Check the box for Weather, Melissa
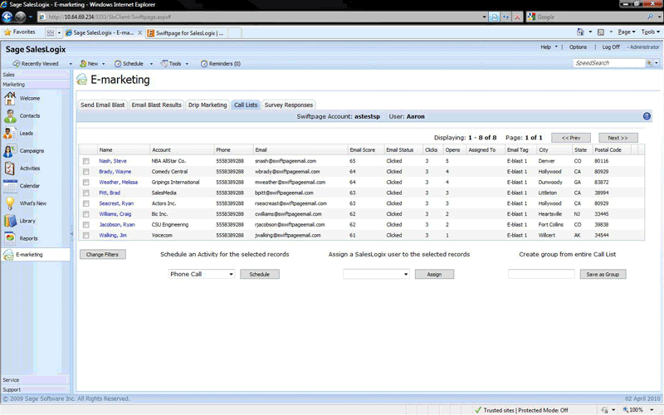This screenshot has height=415, width=664. [86, 182]
